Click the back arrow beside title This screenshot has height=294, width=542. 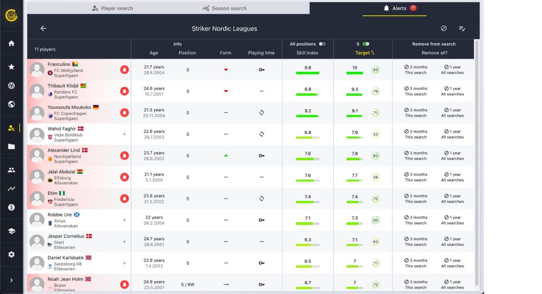pos(44,28)
